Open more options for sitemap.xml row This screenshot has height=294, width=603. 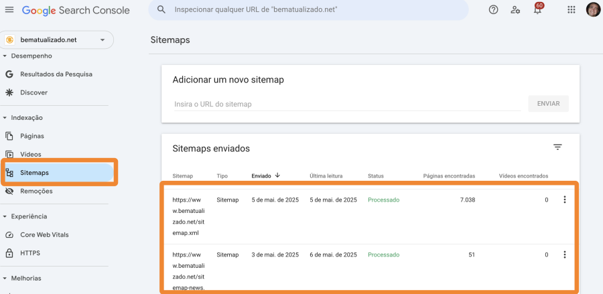coord(565,200)
